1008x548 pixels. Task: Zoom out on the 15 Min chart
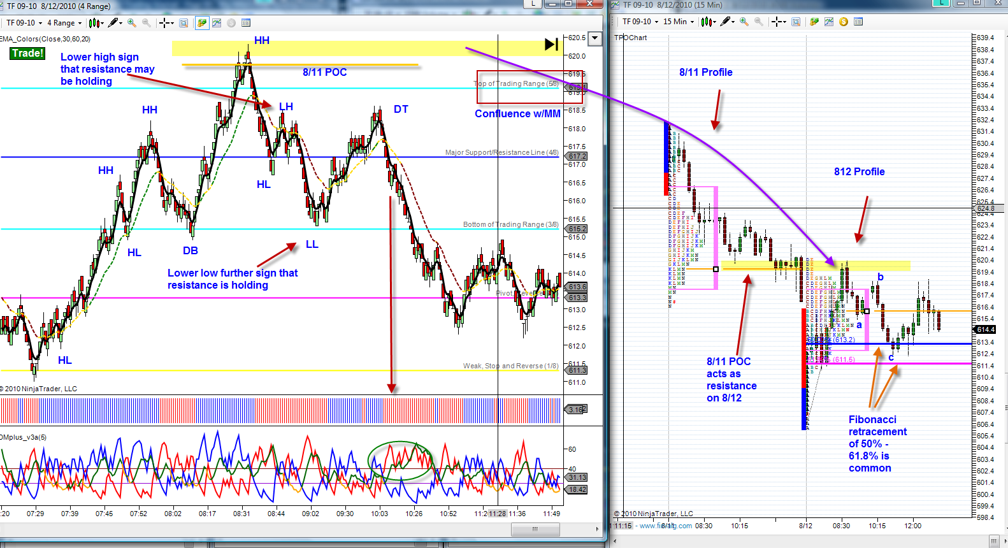759,22
